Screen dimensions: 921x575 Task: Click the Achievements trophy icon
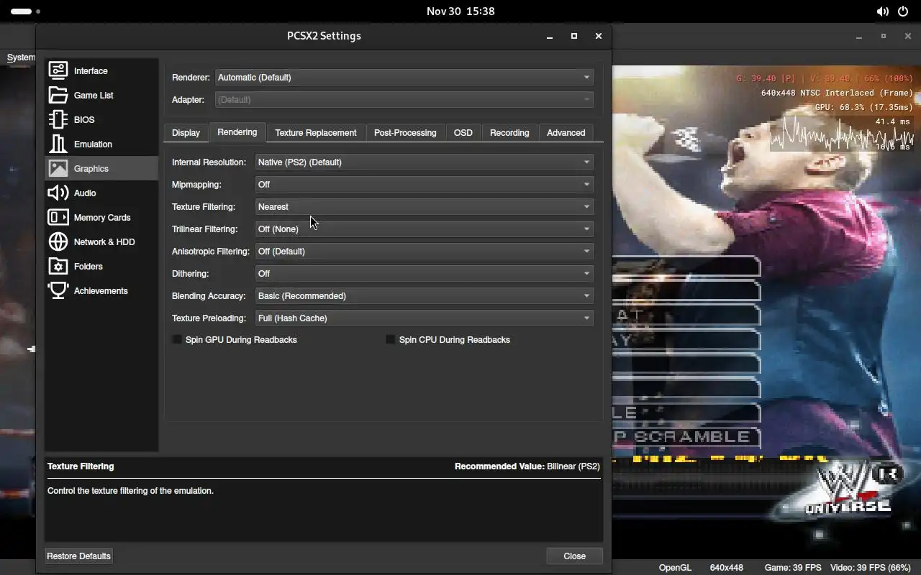click(x=58, y=290)
